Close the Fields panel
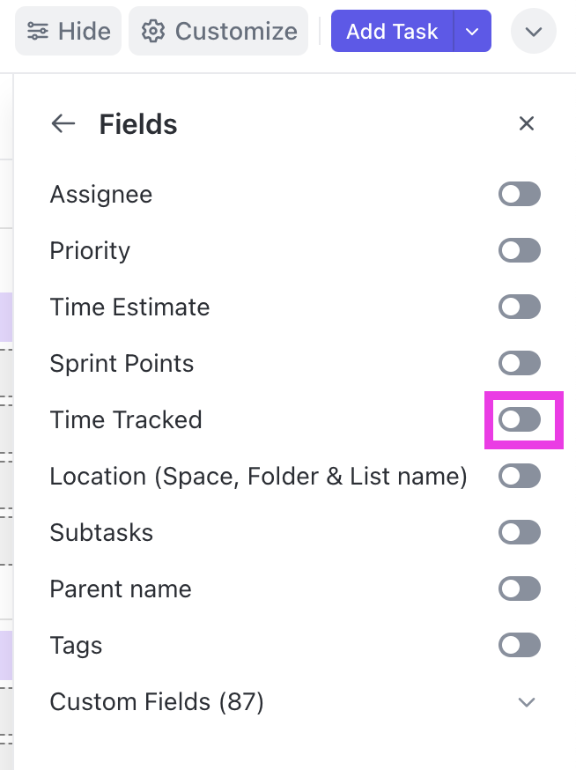Screen dimensions: 576x770 tap(527, 124)
